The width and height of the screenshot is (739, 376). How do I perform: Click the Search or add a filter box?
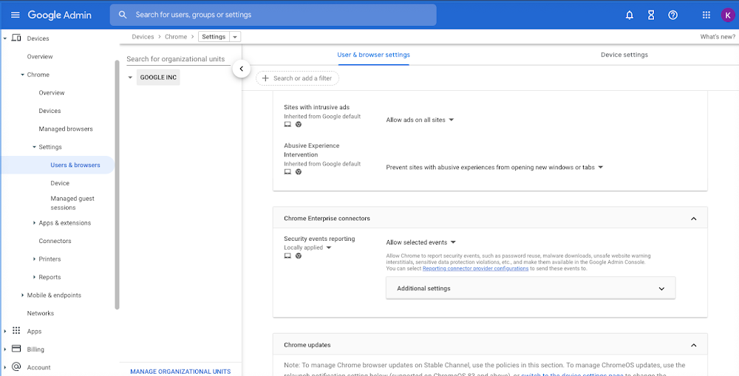[297, 78]
